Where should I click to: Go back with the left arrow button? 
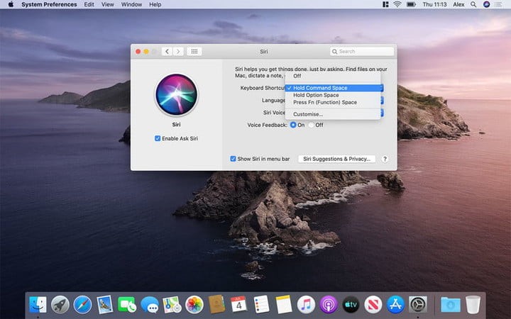[167, 52]
